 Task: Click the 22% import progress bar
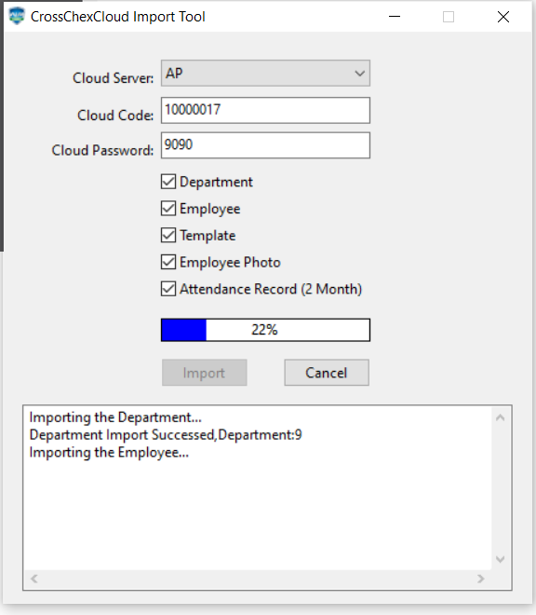coord(265,330)
